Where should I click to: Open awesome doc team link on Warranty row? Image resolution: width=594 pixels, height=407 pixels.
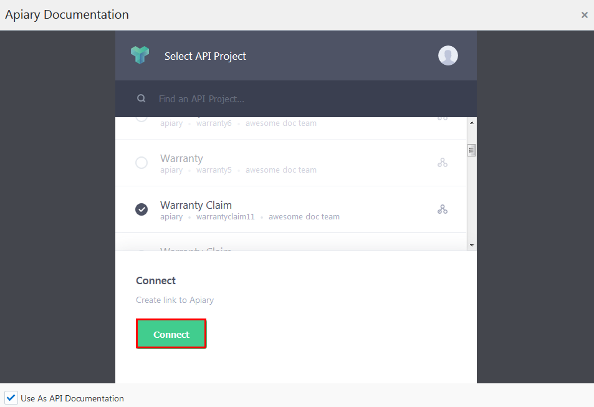pyautogui.click(x=281, y=170)
